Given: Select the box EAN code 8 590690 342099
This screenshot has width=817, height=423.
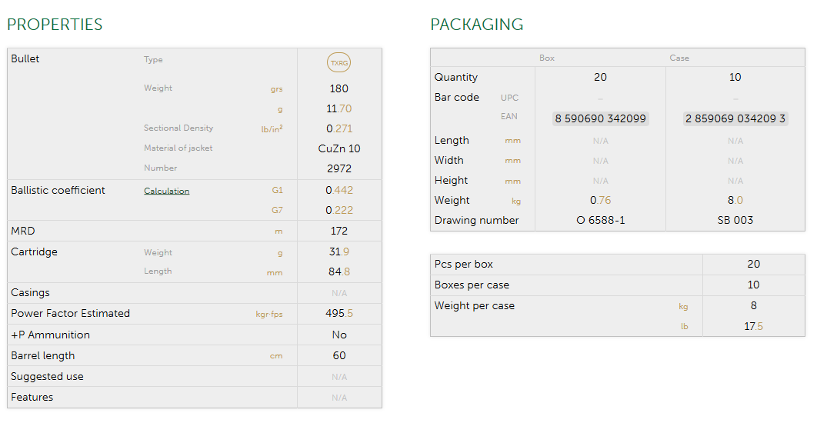Looking at the screenshot, I should [600, 118].
